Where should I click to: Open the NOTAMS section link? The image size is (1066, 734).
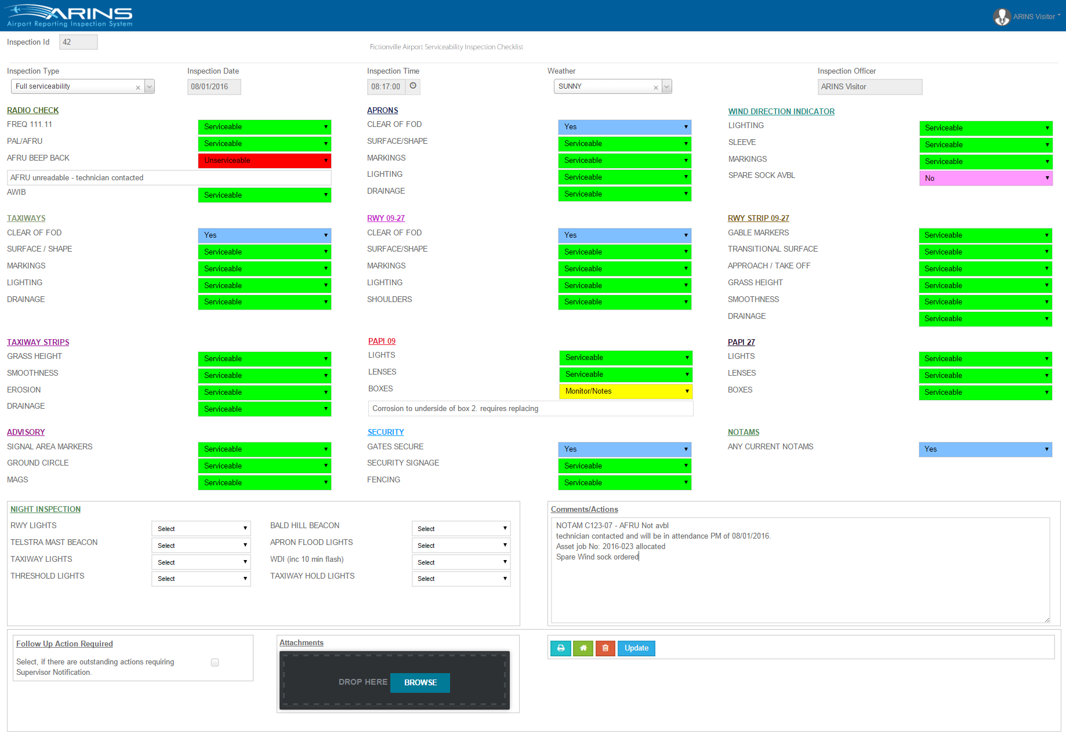(x=743, y=432)
